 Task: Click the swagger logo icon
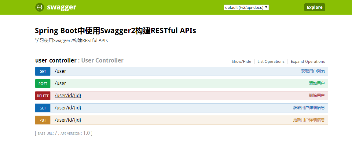[40, 7]
